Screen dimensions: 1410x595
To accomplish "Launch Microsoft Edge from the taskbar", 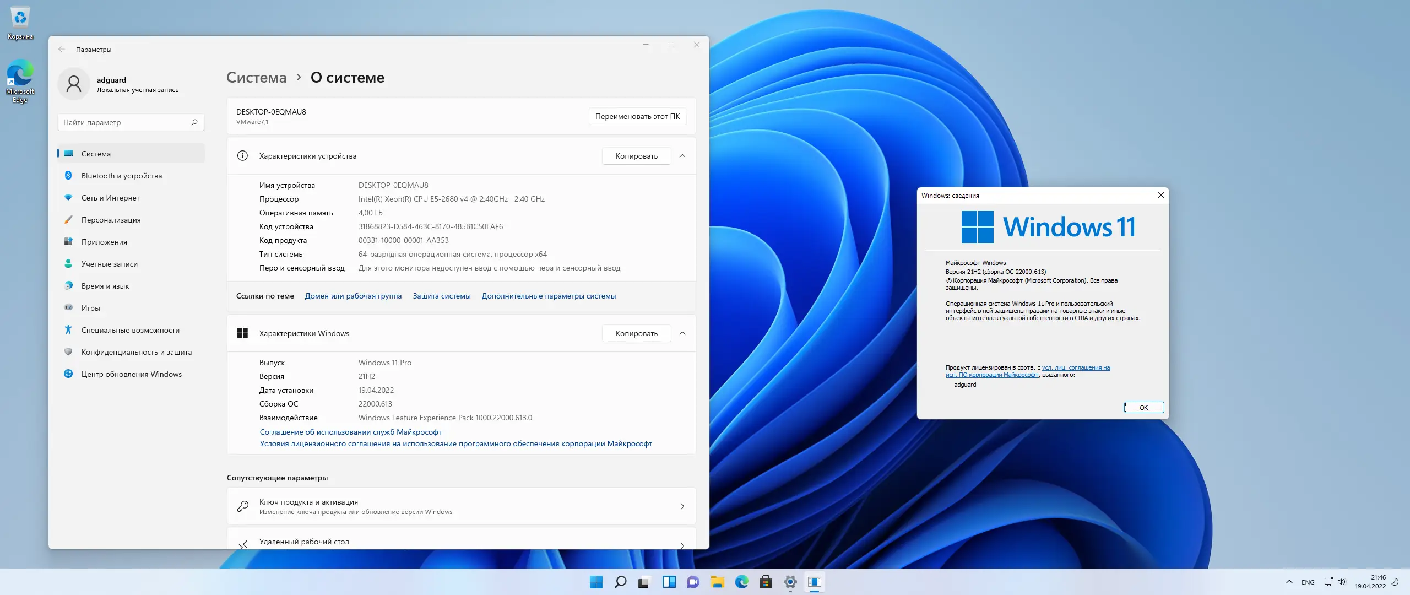I will [x=742, y=582].
